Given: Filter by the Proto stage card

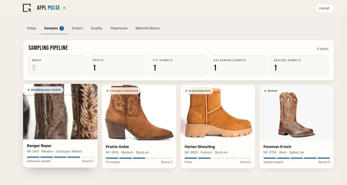Looking at the screenshot, I should tap(118, 65).
